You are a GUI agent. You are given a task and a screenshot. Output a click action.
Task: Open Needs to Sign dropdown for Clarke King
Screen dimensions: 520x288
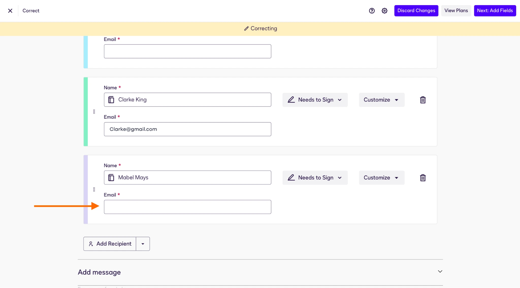click(315, 100)
